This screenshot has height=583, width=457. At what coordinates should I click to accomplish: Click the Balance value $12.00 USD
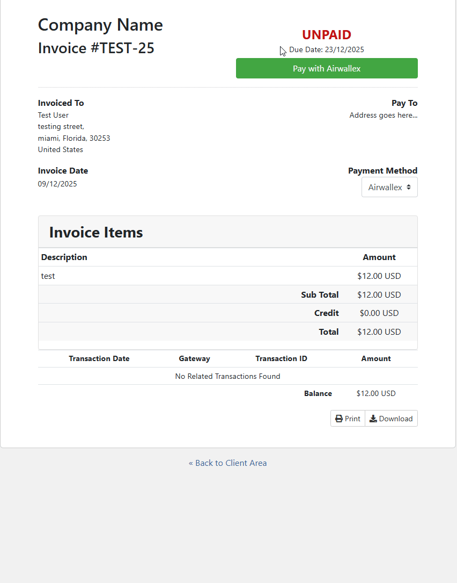pyautogui.click(x=376, y=393)
